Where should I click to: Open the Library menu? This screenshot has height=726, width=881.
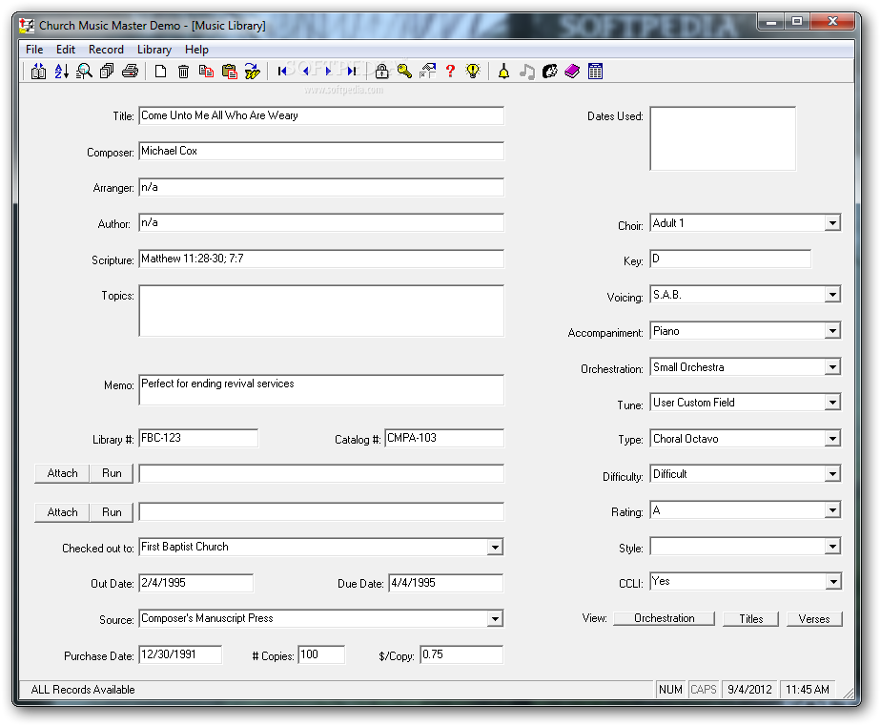point(154,50)
